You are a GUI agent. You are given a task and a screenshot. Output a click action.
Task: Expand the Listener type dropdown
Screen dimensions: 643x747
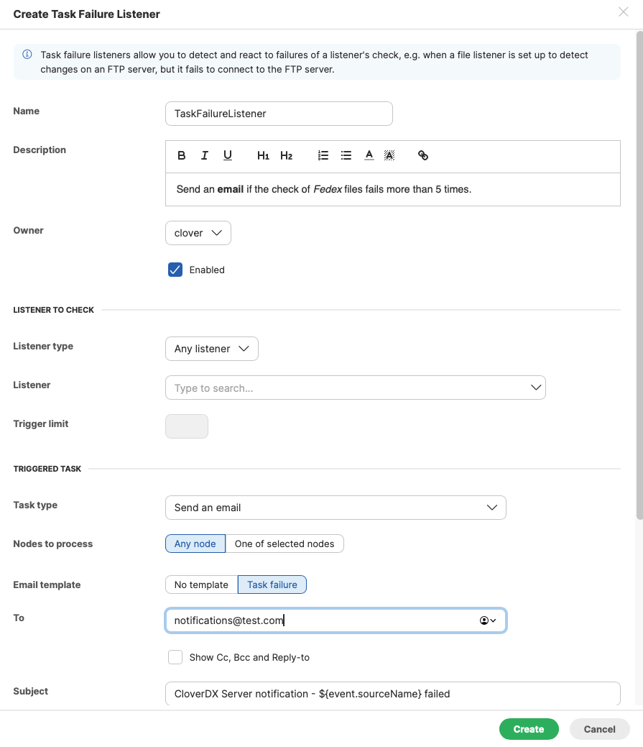[211, 349]
